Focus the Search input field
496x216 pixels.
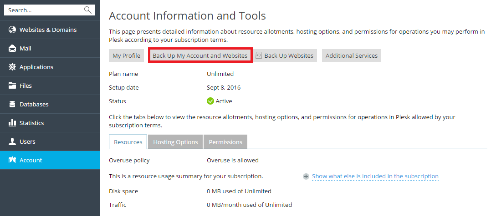click(43, 10)
